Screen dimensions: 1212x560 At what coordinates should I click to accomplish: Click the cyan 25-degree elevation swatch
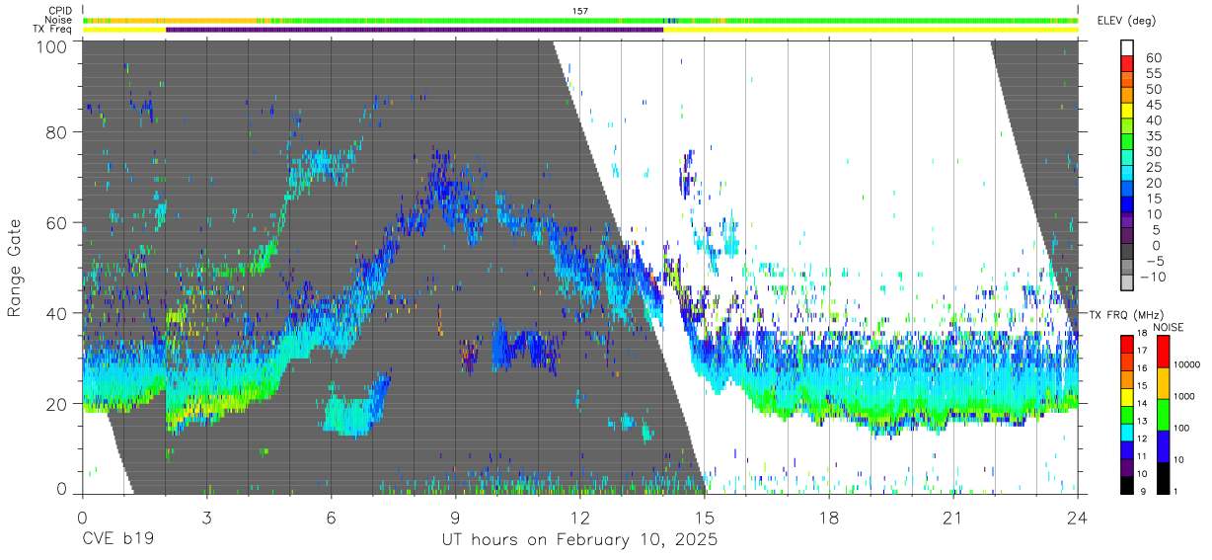tap(1127, 175)
